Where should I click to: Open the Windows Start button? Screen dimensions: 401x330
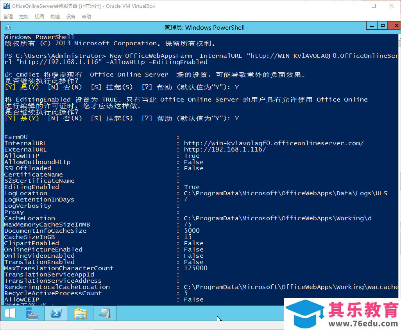[x=10, y=313]
